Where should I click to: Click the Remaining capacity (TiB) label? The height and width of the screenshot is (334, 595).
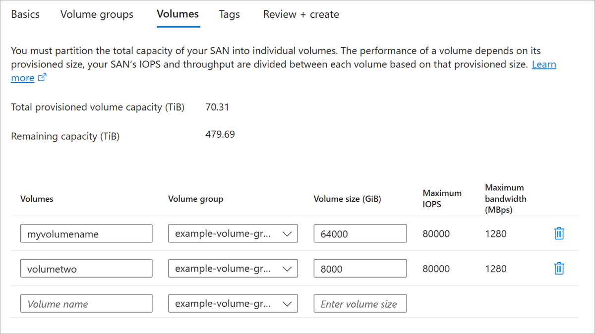65,136
